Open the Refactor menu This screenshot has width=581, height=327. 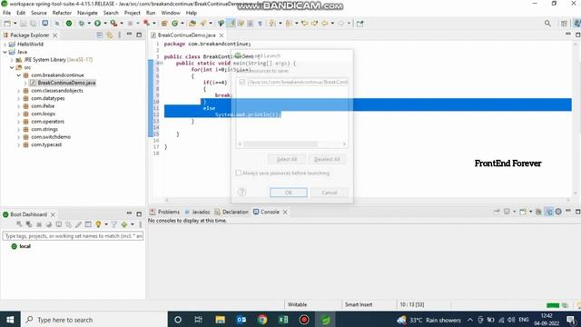click(x=62, y=13)
